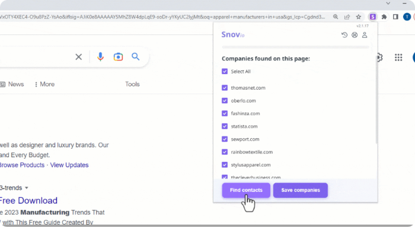Expand the More search options menu

44,84
